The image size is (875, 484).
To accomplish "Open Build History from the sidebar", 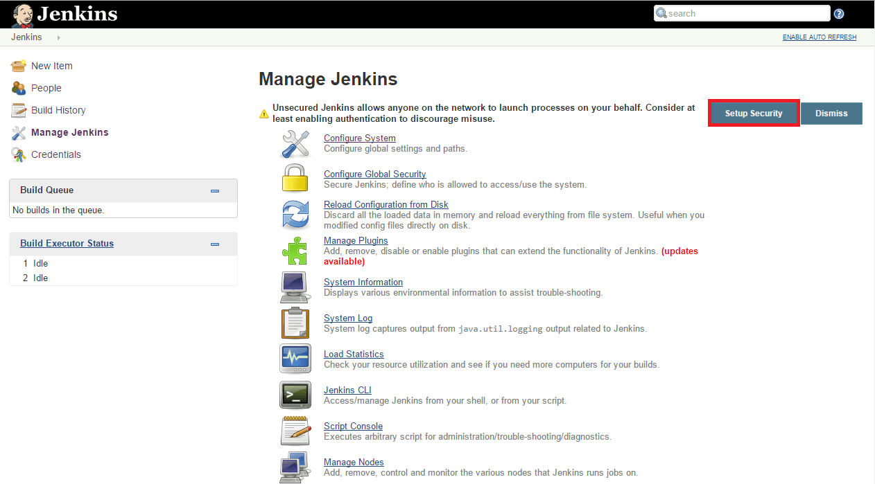I will 58,110.
